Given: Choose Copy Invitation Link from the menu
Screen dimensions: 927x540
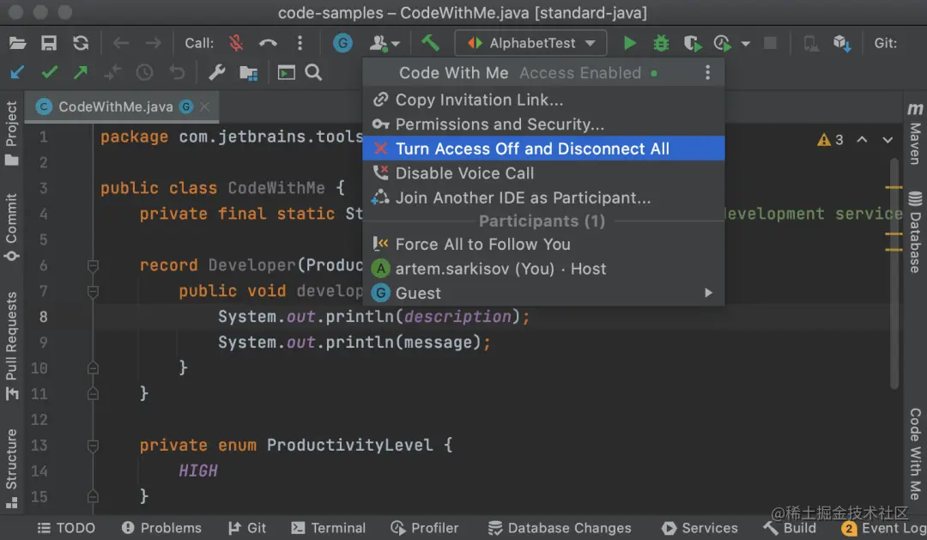Looking at the screenshot, I should click(x=478, y=100).
